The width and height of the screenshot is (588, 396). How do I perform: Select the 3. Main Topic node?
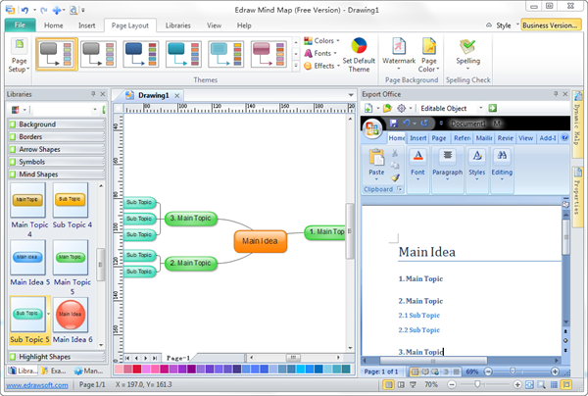[x=191, y=219]
